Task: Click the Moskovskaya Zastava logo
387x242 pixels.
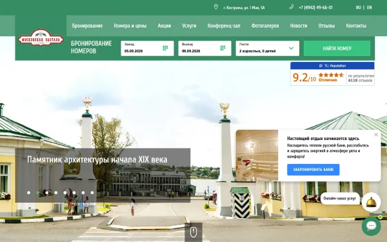Action: (x=41, y=37)
